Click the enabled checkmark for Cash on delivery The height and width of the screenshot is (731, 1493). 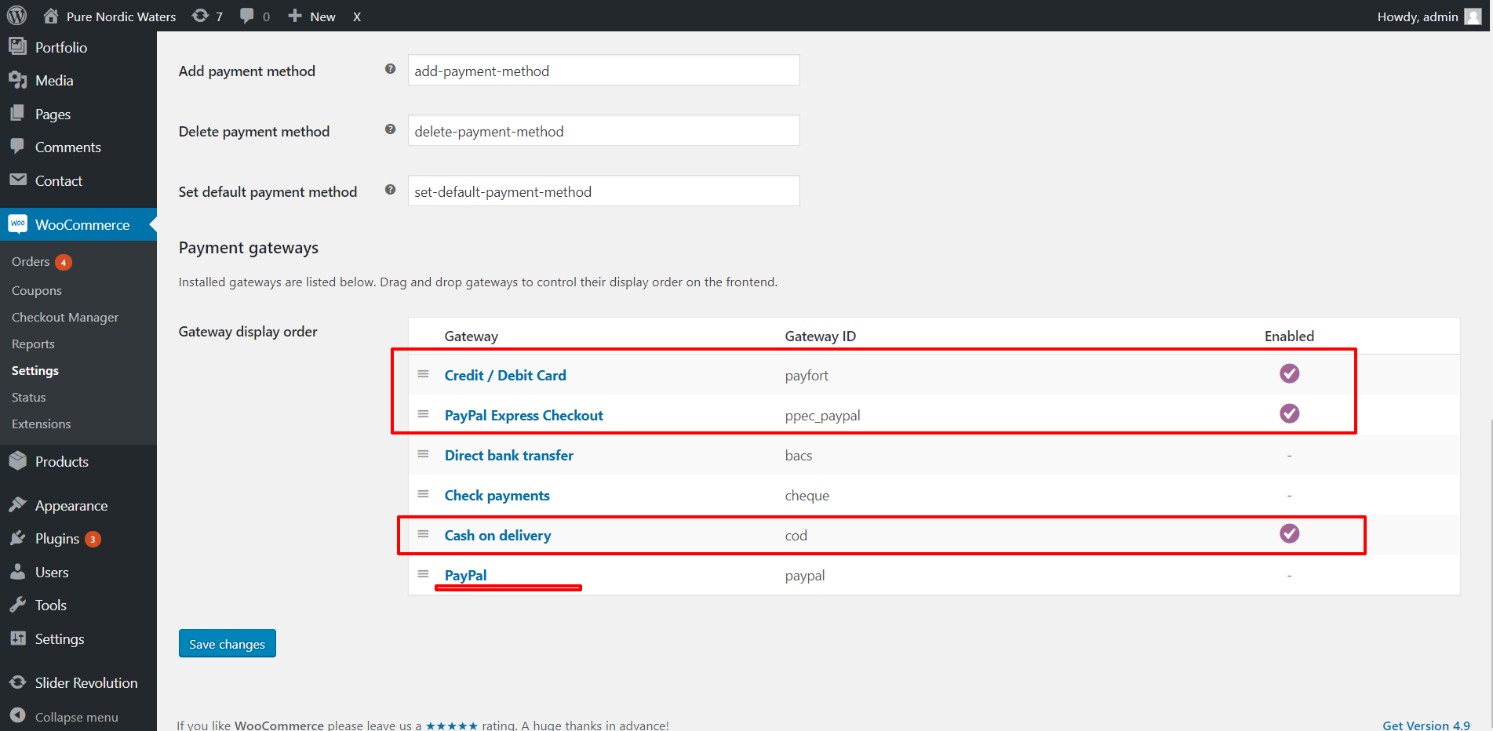1289,533
